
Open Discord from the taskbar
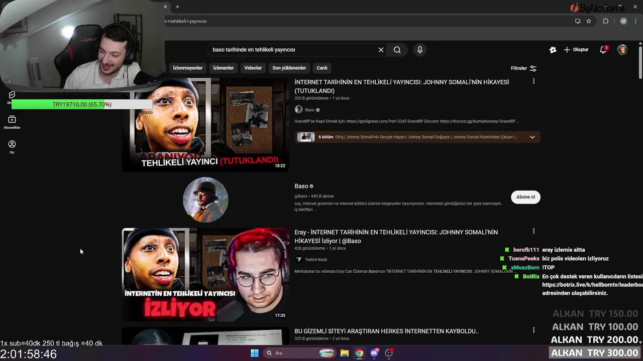pos(374,353)
